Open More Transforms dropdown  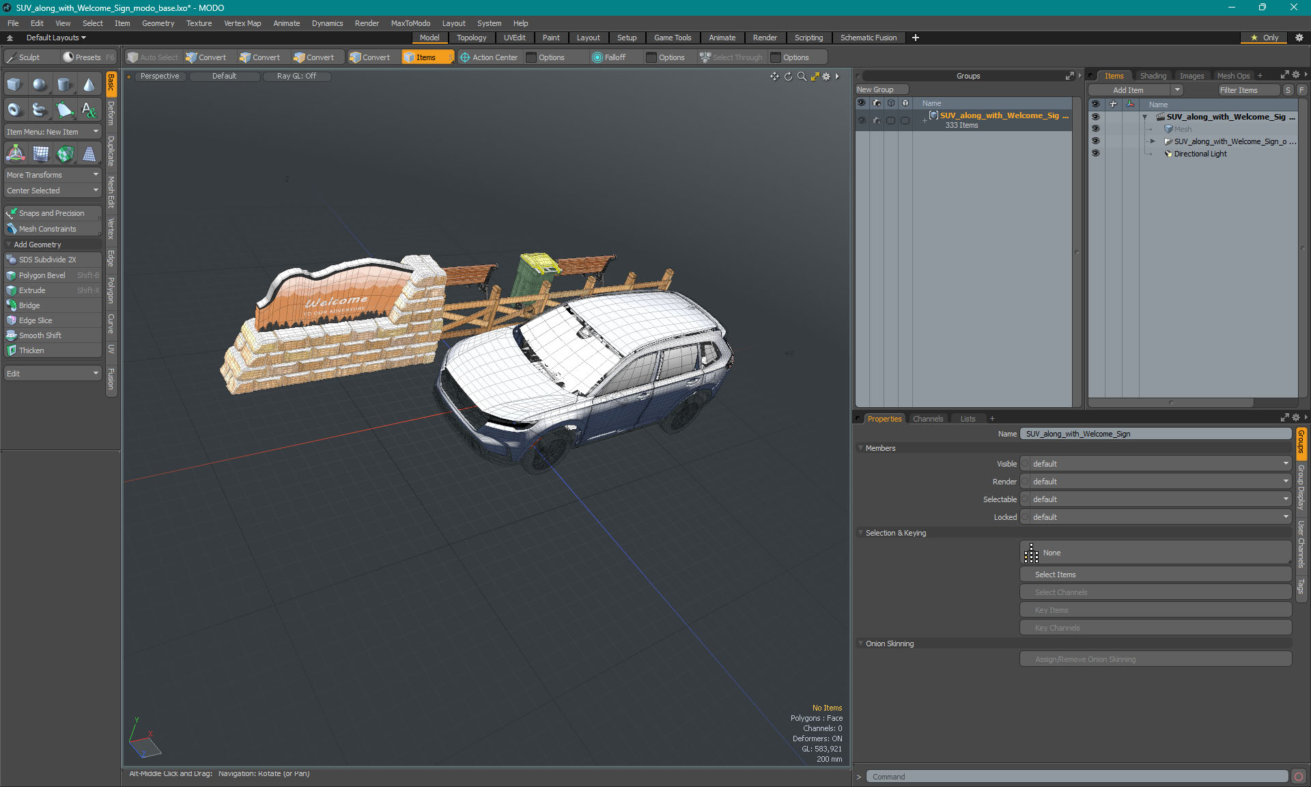point(53,175)
